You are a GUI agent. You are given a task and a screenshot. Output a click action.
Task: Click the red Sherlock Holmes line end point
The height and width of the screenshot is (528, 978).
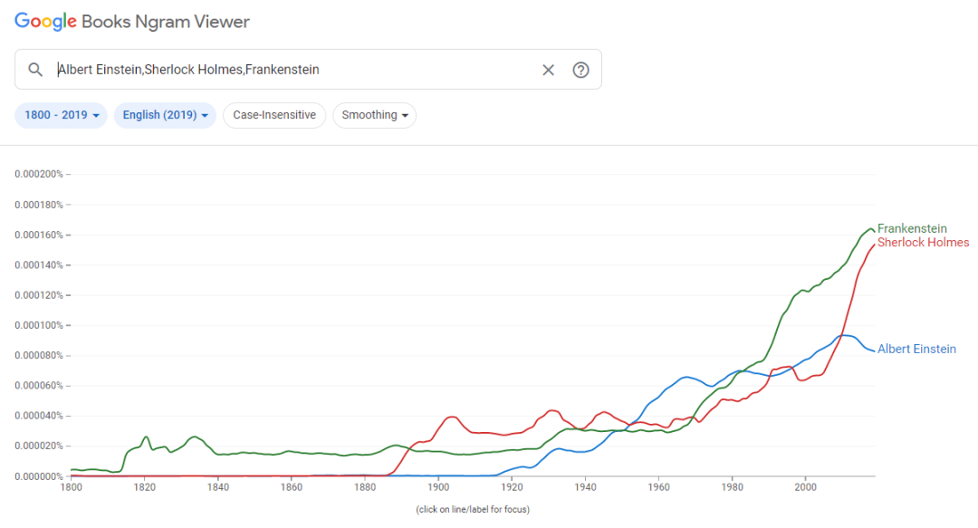pyautogui.click(x=874, y=245)
